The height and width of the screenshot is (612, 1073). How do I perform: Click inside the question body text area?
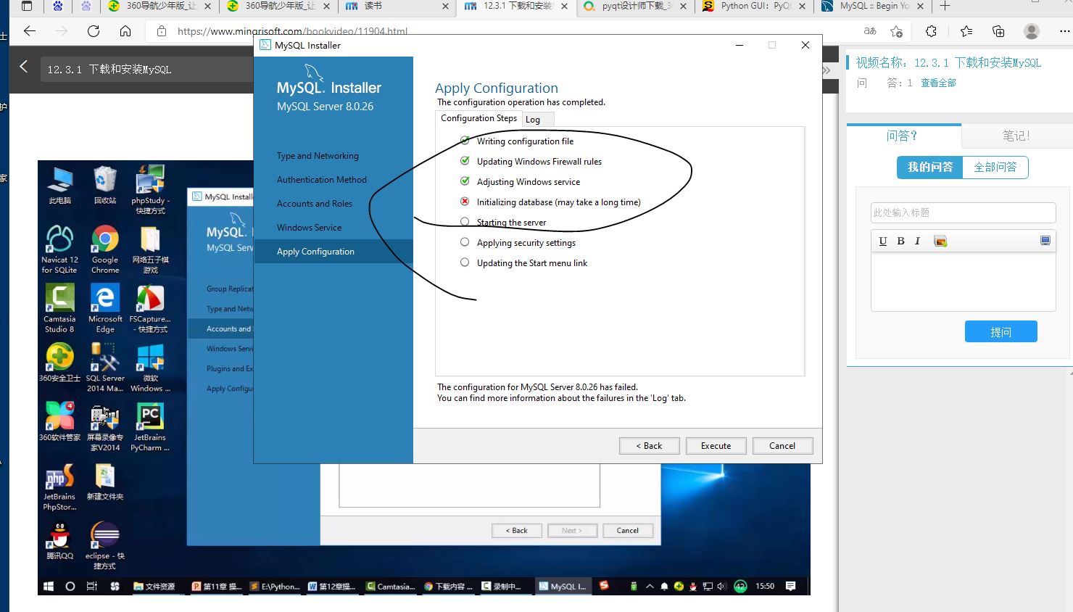(x=963, y=281)
